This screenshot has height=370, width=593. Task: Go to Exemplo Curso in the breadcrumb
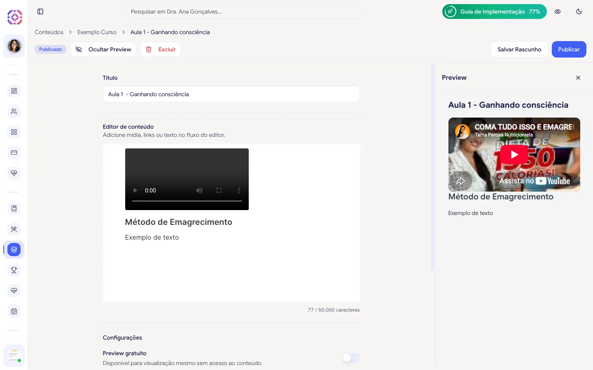tap(97, 32)
